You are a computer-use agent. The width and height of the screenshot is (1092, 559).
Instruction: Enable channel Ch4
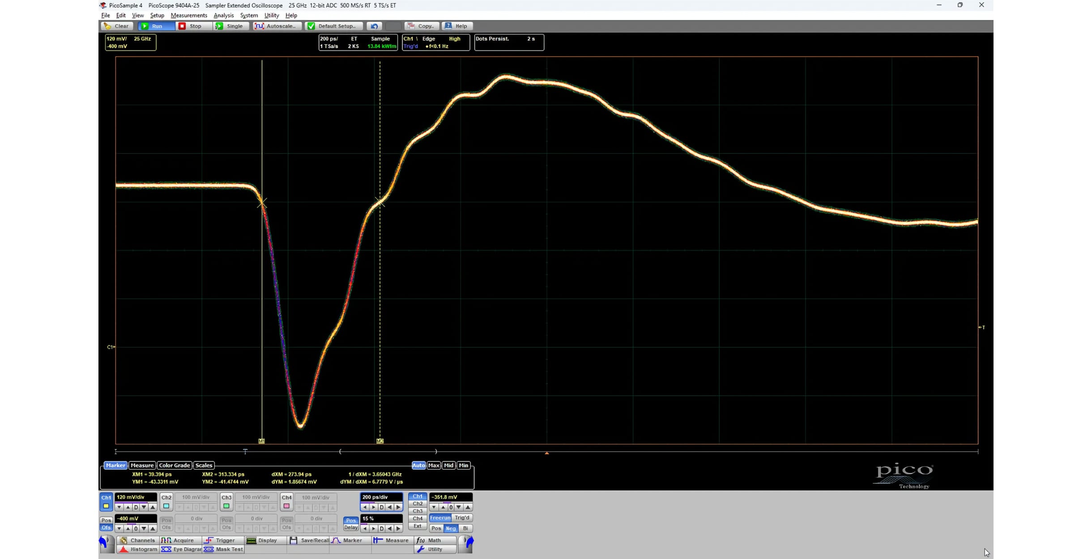(x=286, y=502)
